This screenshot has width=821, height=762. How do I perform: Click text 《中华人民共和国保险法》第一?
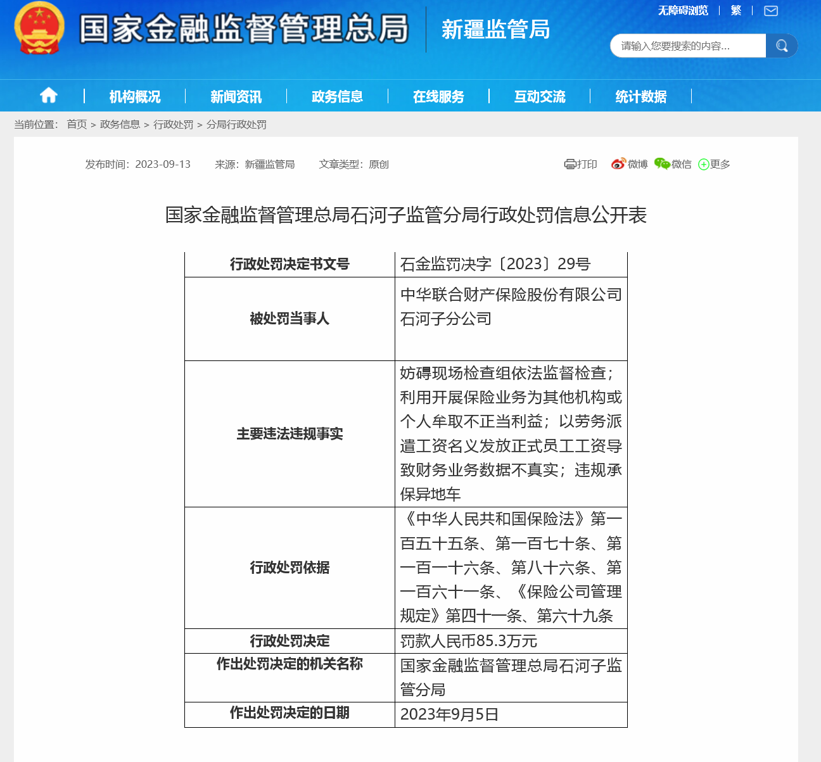coord(511,519)
